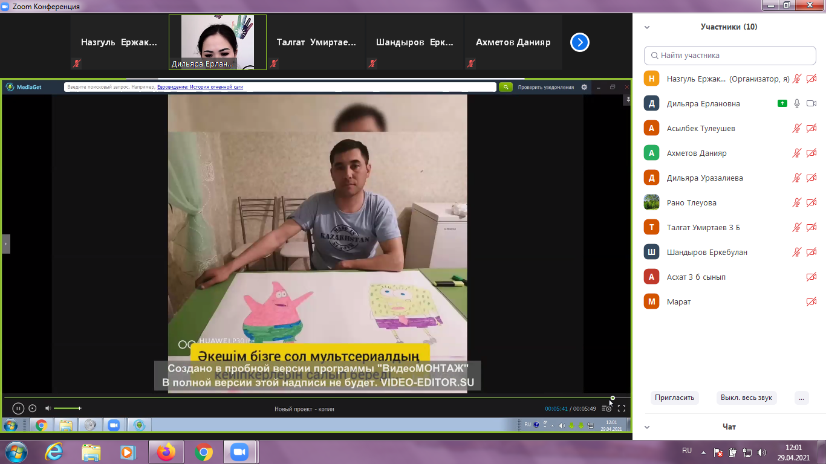
Task: Open the MediaGet playlist icon
Action: [x=606, y=408]
